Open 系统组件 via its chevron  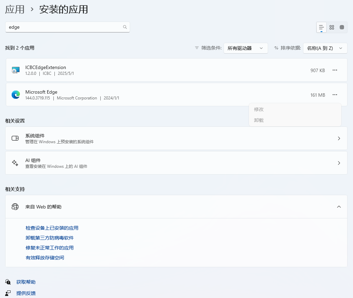click(x=339, y=138)
